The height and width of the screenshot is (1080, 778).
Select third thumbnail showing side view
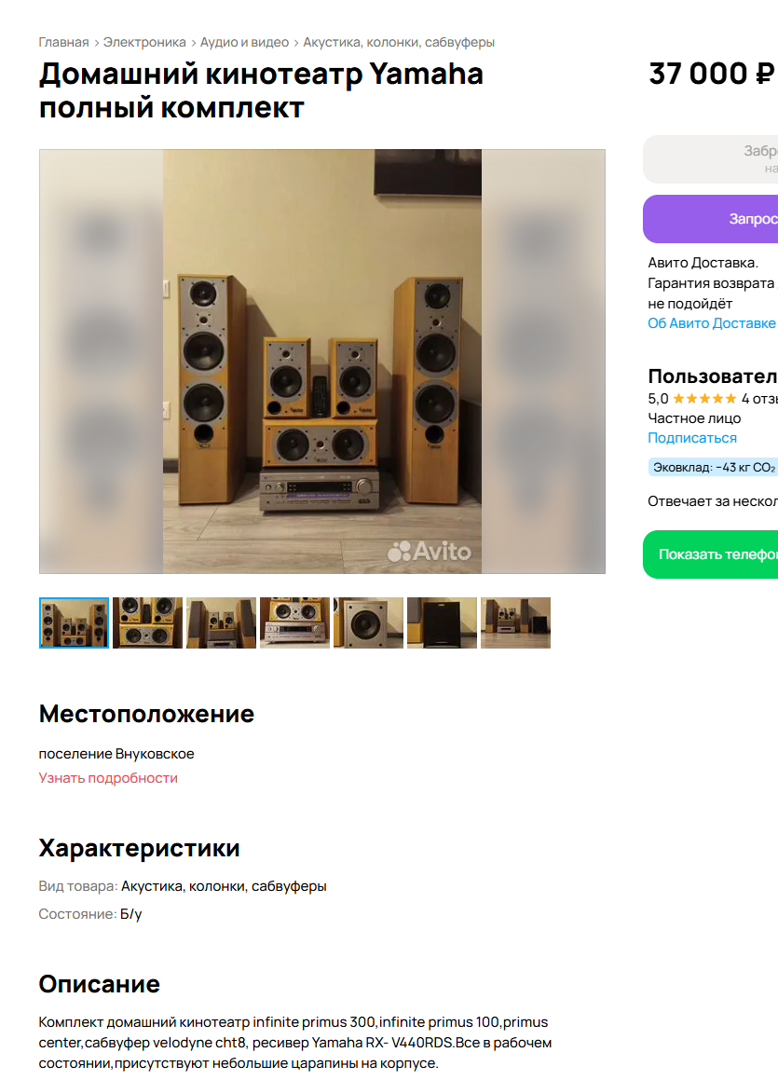click(221, 622)
